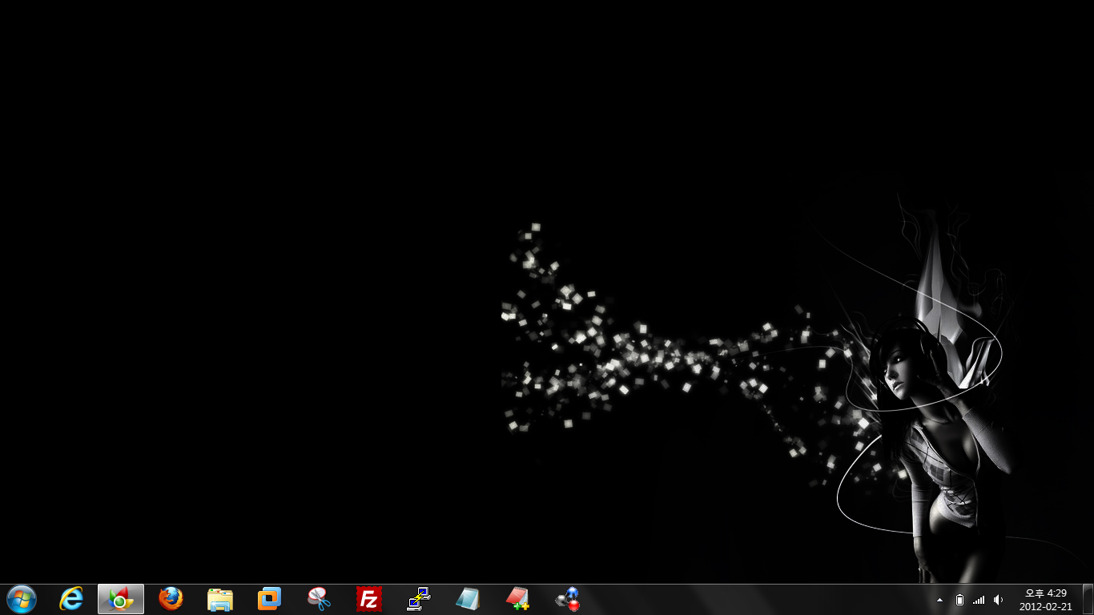Click the molecule-shaped spheres taskbar icon
Screen dimensions: 1094x615
coord(568,599)
